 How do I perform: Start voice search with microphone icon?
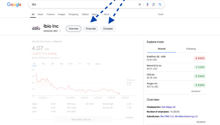click(x=147, y=5)
